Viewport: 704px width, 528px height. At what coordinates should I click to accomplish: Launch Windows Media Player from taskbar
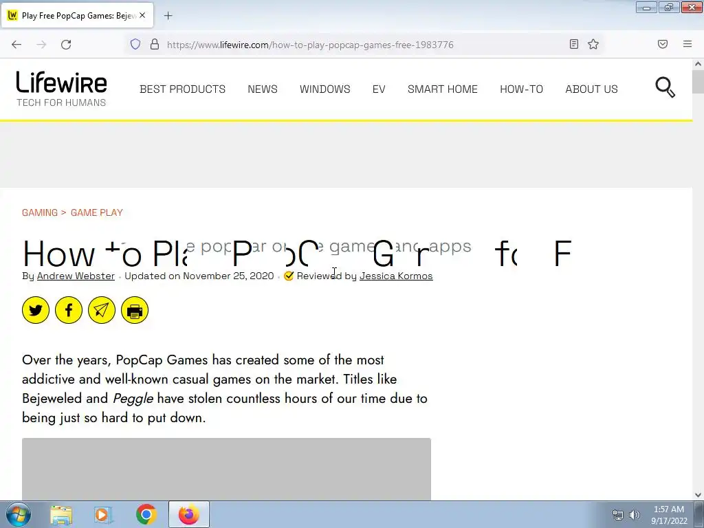click(x=102, y=515)
